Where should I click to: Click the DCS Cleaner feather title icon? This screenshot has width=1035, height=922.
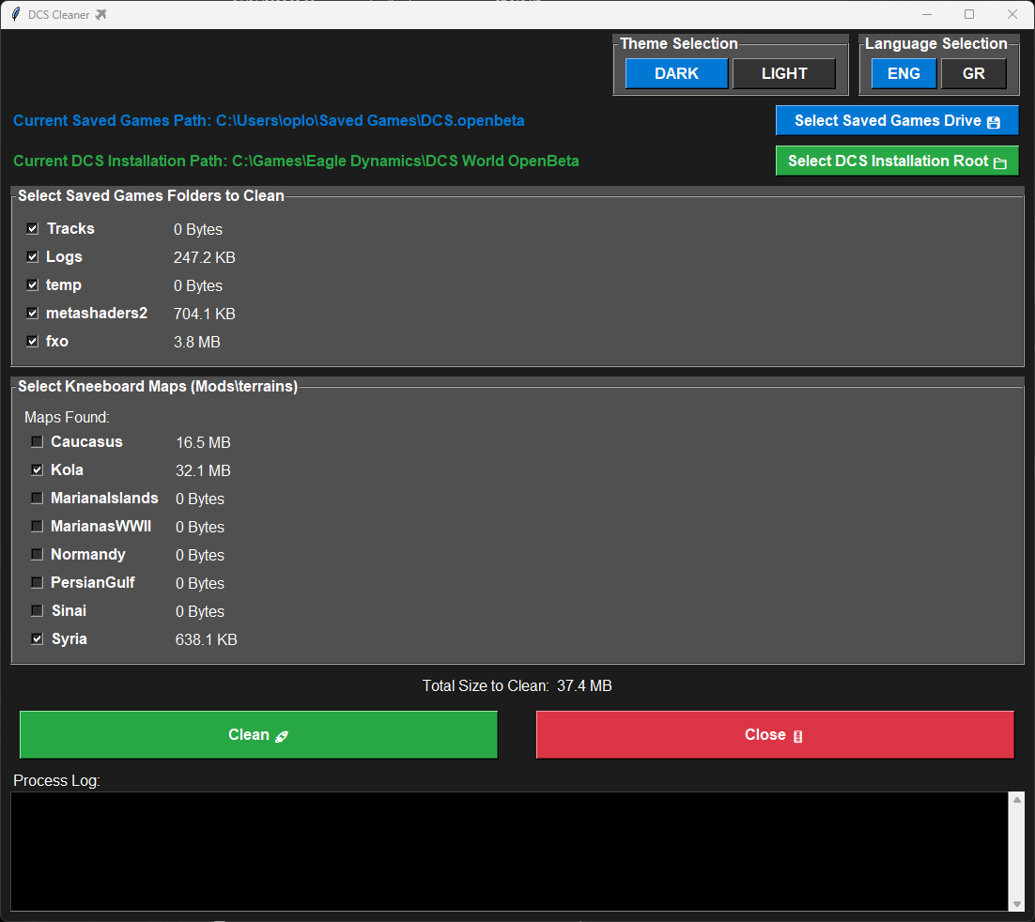point(15,14)
